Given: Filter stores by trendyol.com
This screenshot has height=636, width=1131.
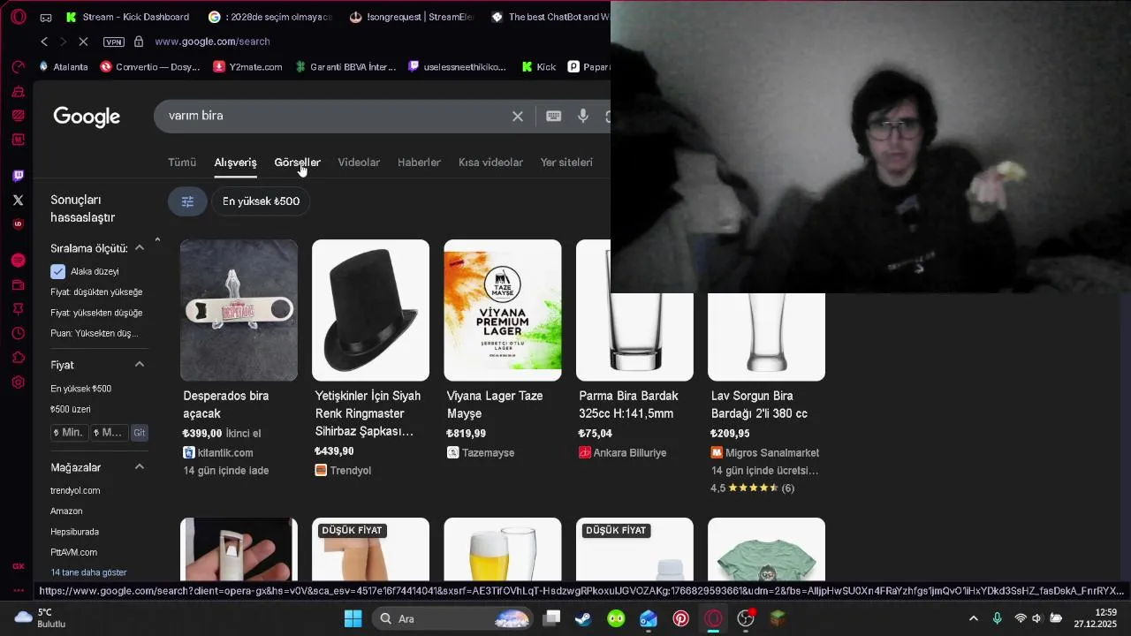Looking at the screenshot, I should [x=75, y=490].
